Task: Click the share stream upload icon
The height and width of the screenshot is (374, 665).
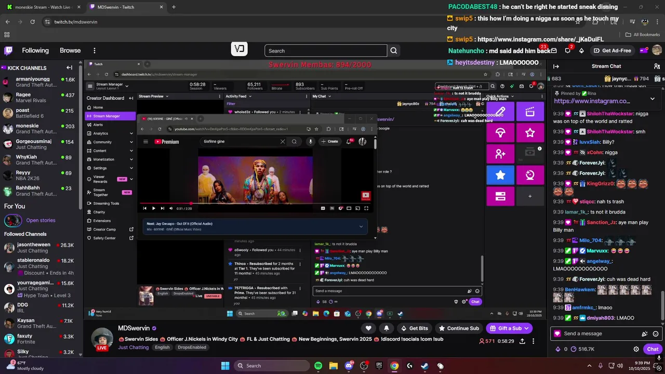Action: click(522, 341)
